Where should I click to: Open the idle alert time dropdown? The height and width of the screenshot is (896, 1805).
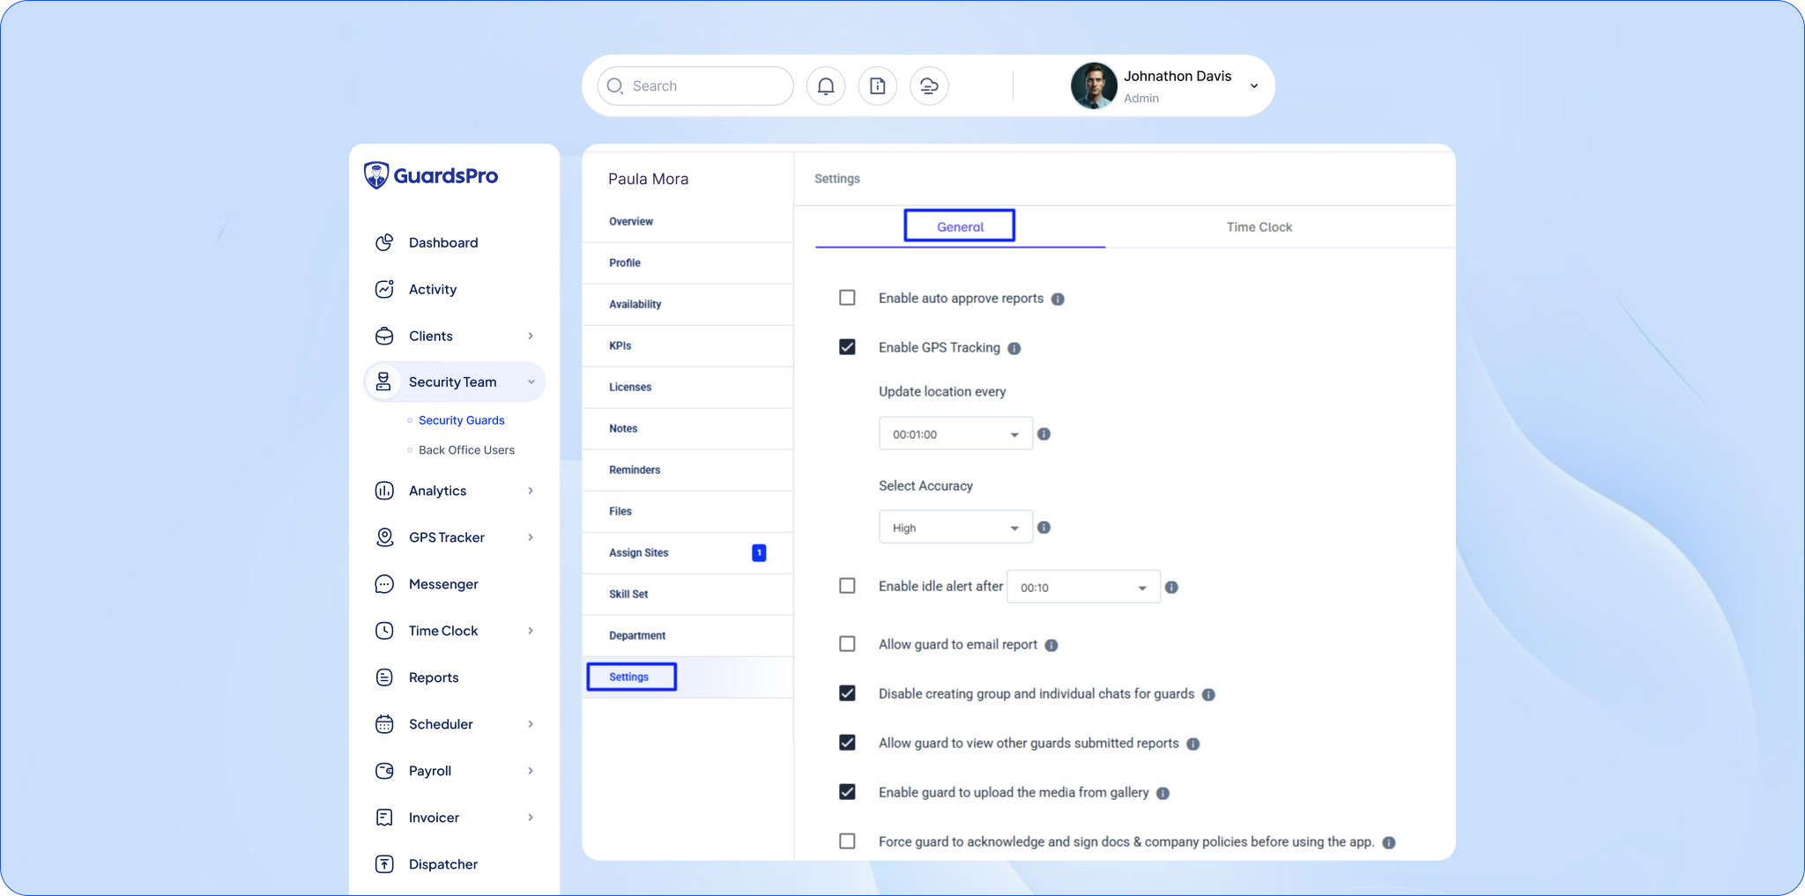point(1083,588)
